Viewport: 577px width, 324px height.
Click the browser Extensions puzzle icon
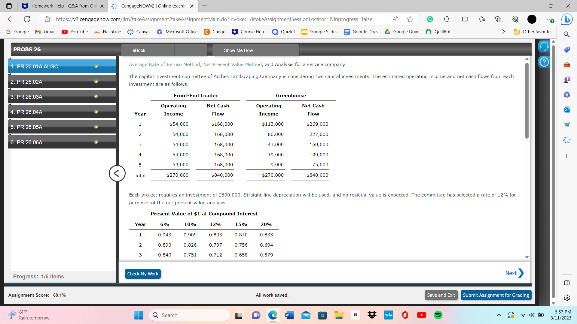[x=447, y=19]
